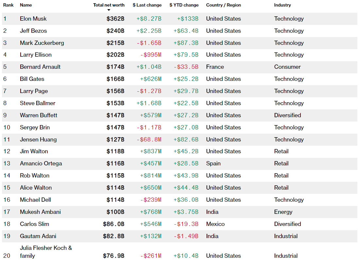Click the Name column header
The width and height of the screenshot is (359, 261).
(x=26, y=5)
